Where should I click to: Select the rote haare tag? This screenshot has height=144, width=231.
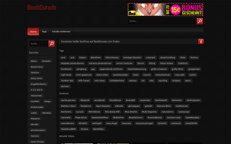coord(100,81)
